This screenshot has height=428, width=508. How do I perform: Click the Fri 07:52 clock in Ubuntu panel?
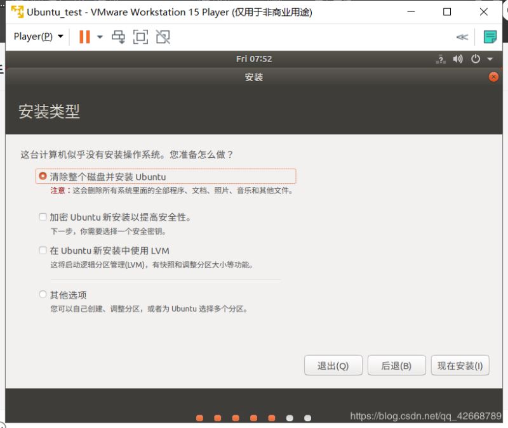254,58
